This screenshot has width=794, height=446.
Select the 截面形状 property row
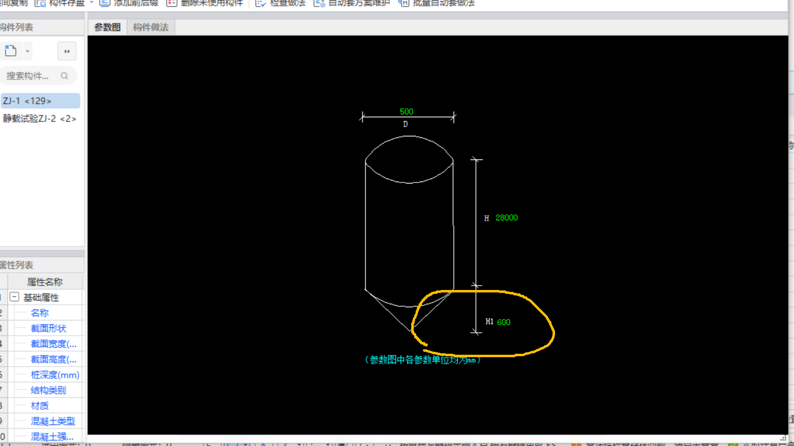[x=42, y=328]
